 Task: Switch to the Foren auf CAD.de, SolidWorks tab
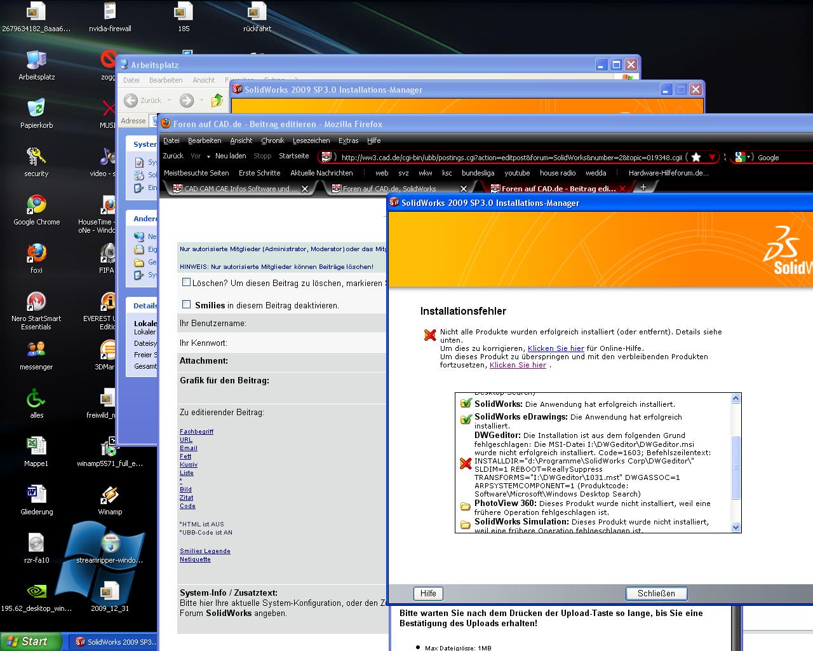coord(389,189)
